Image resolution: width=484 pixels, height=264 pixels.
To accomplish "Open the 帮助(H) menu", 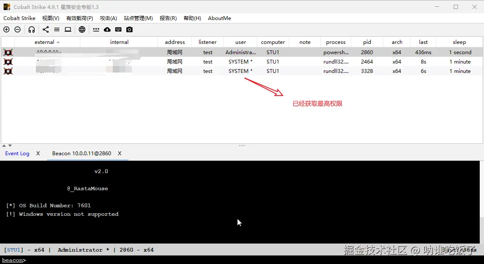I will 192,18.
